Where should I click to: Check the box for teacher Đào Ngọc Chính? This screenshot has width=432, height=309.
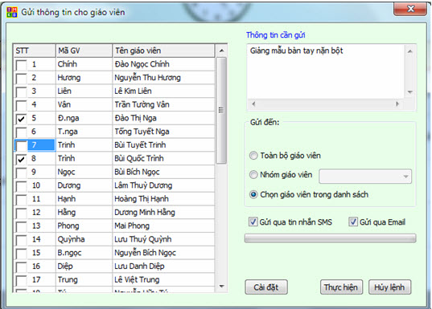click(21, 65)
